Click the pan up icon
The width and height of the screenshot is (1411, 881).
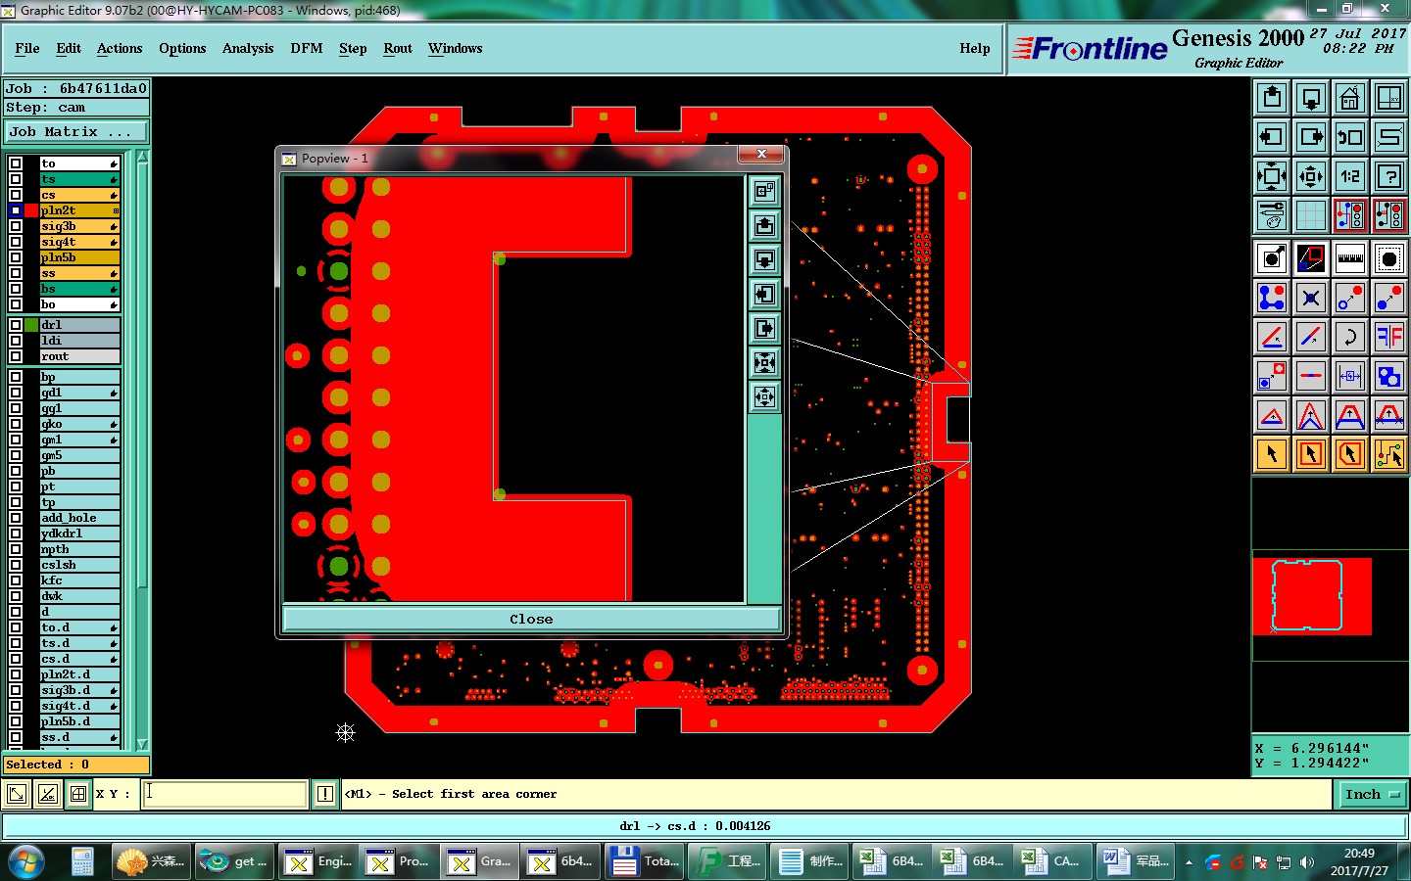point(1272,98)
